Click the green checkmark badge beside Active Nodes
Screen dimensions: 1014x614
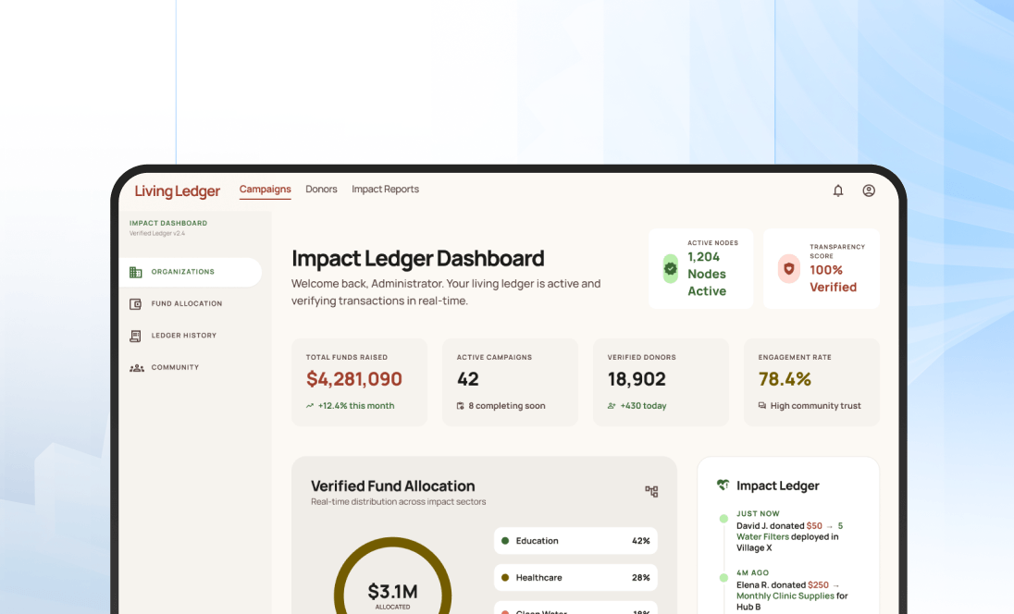pyautogui.click(x=669, y=268)
